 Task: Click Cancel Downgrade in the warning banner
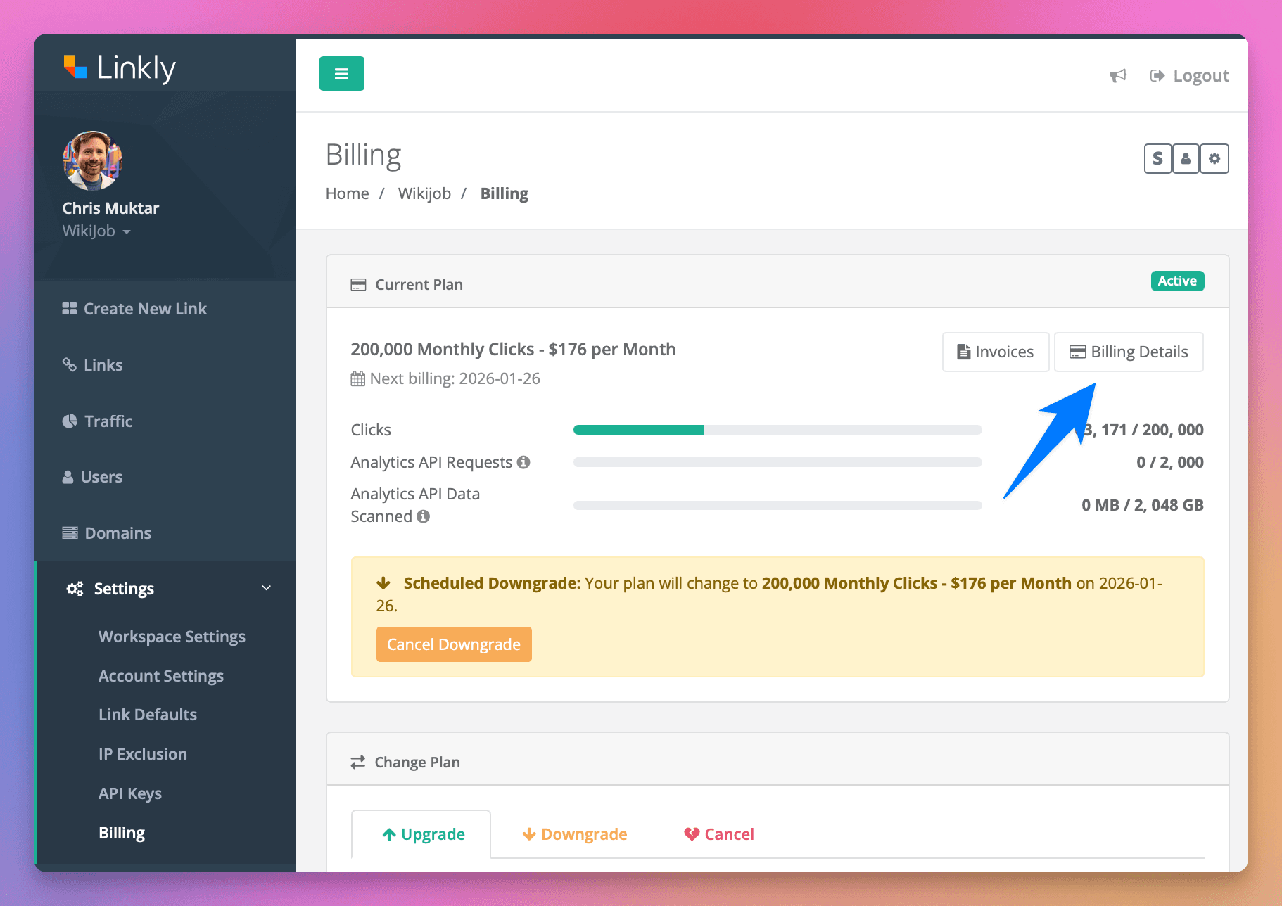[454, 644]
